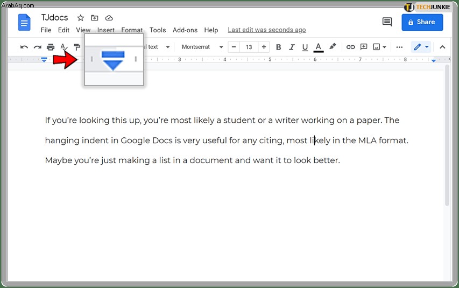
Task: Add a comment from the toolbar
Action: (x=364, y=47)
